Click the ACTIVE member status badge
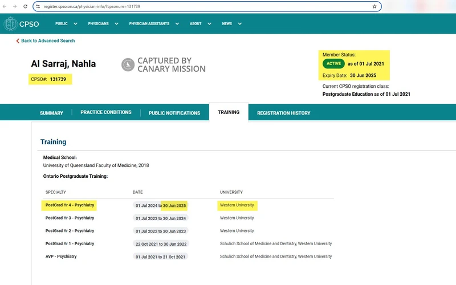 tap(333, 64)
